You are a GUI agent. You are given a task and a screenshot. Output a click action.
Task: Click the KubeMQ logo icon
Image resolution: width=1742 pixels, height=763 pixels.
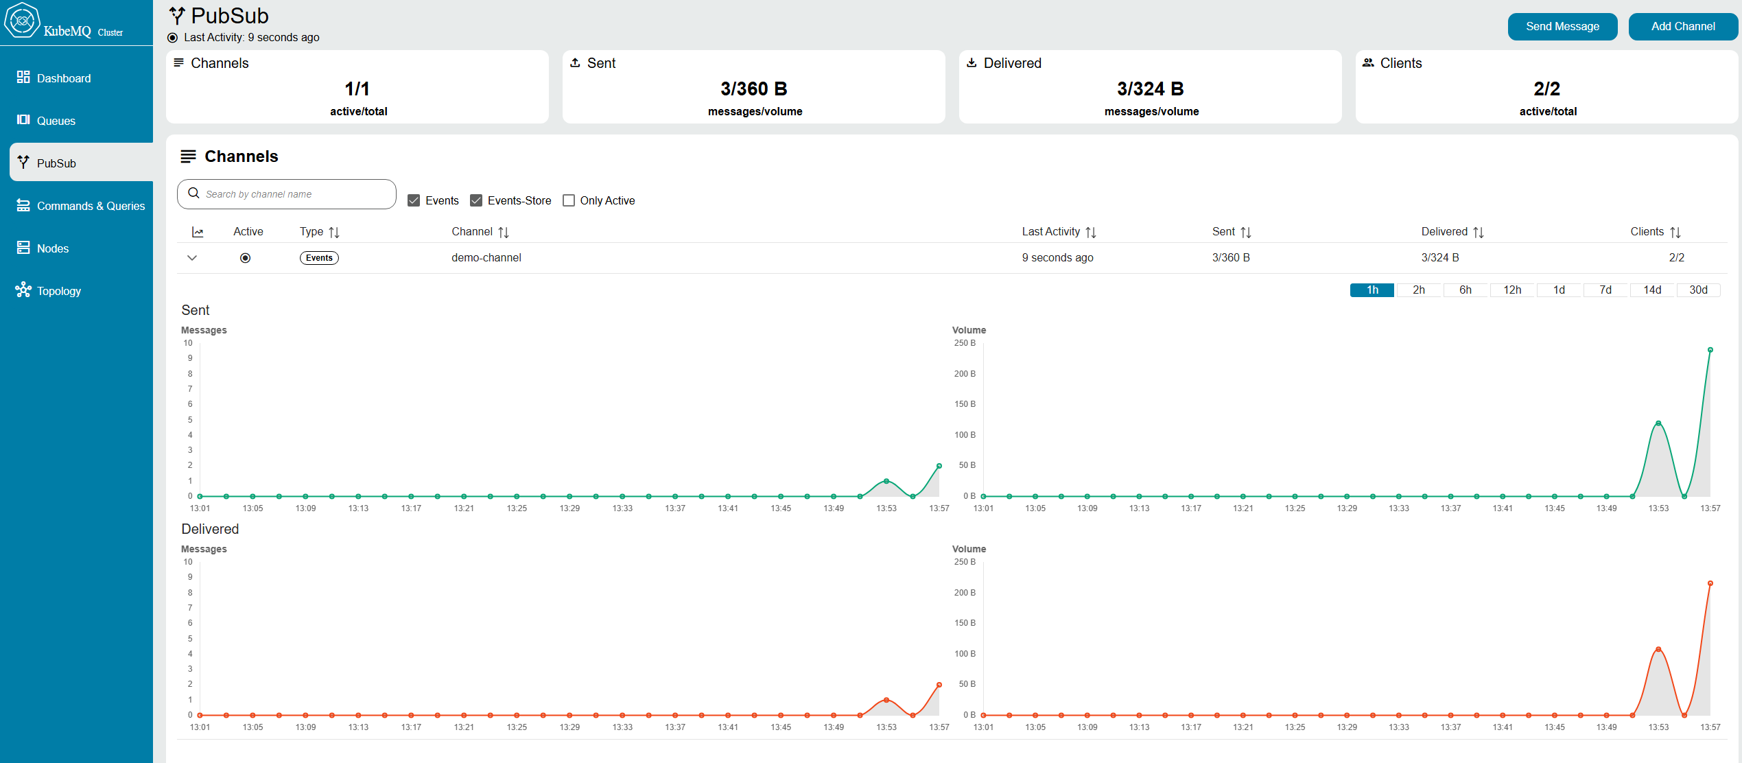21,21
